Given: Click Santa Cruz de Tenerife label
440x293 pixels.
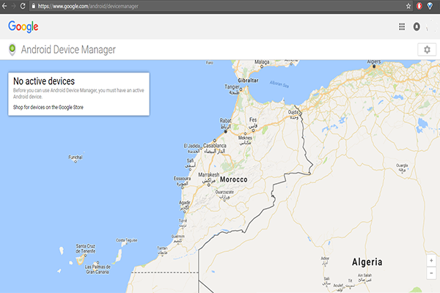Looking at the screenshot, I should coord(86,248).
